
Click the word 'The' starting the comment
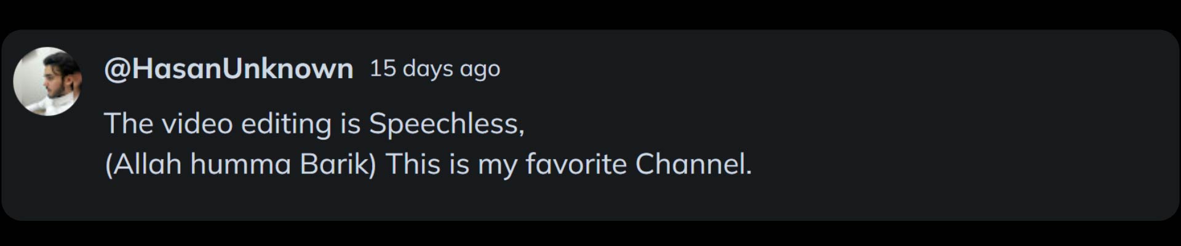pos(128,124)
